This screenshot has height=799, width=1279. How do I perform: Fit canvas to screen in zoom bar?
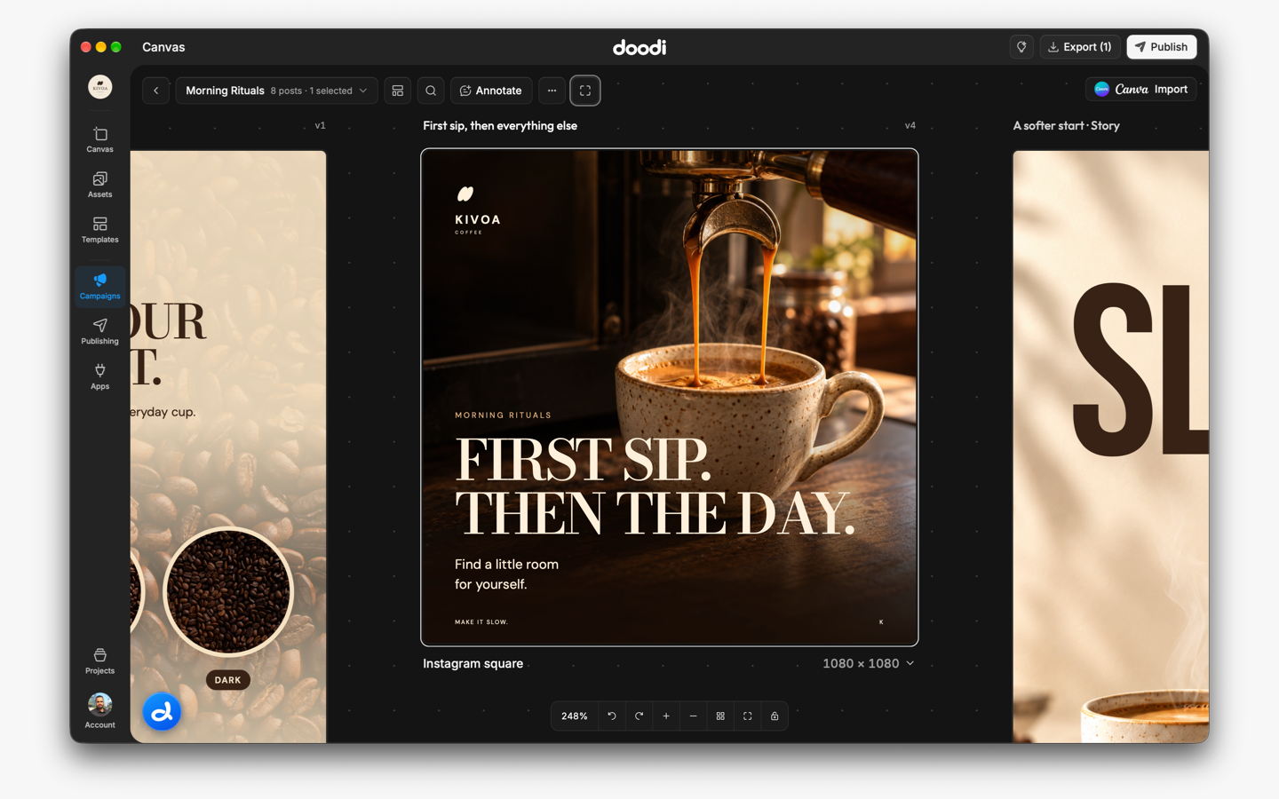click(x=747, y=716)
